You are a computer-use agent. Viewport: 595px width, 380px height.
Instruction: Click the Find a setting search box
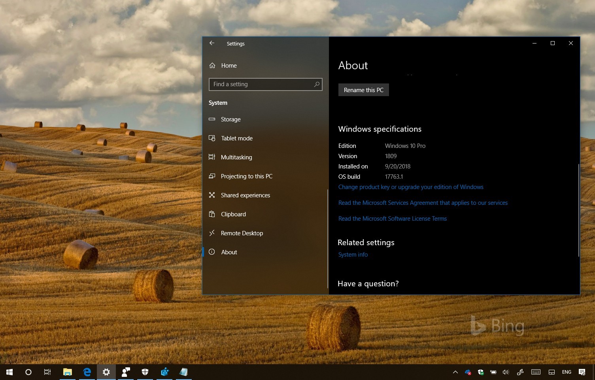coord(265,84)
